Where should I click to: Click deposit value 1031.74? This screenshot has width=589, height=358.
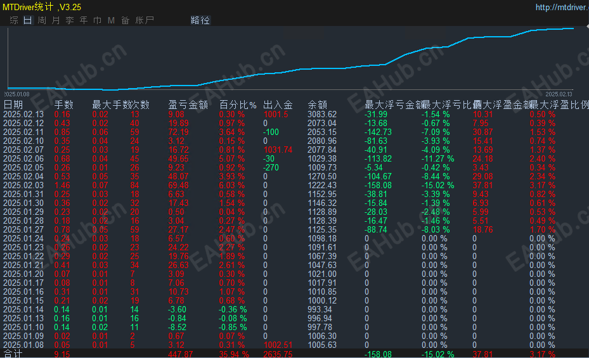(278, 150)
